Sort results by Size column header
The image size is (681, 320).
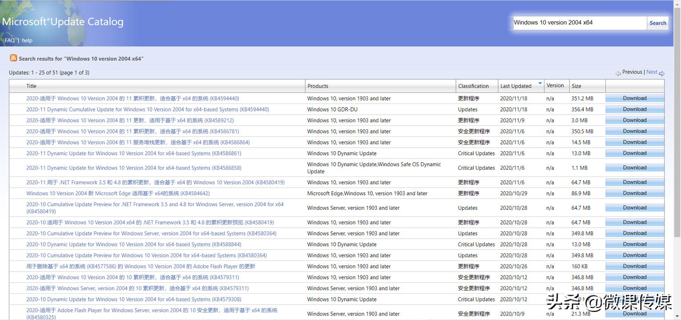pyautogui.click(x=576, y=86)
